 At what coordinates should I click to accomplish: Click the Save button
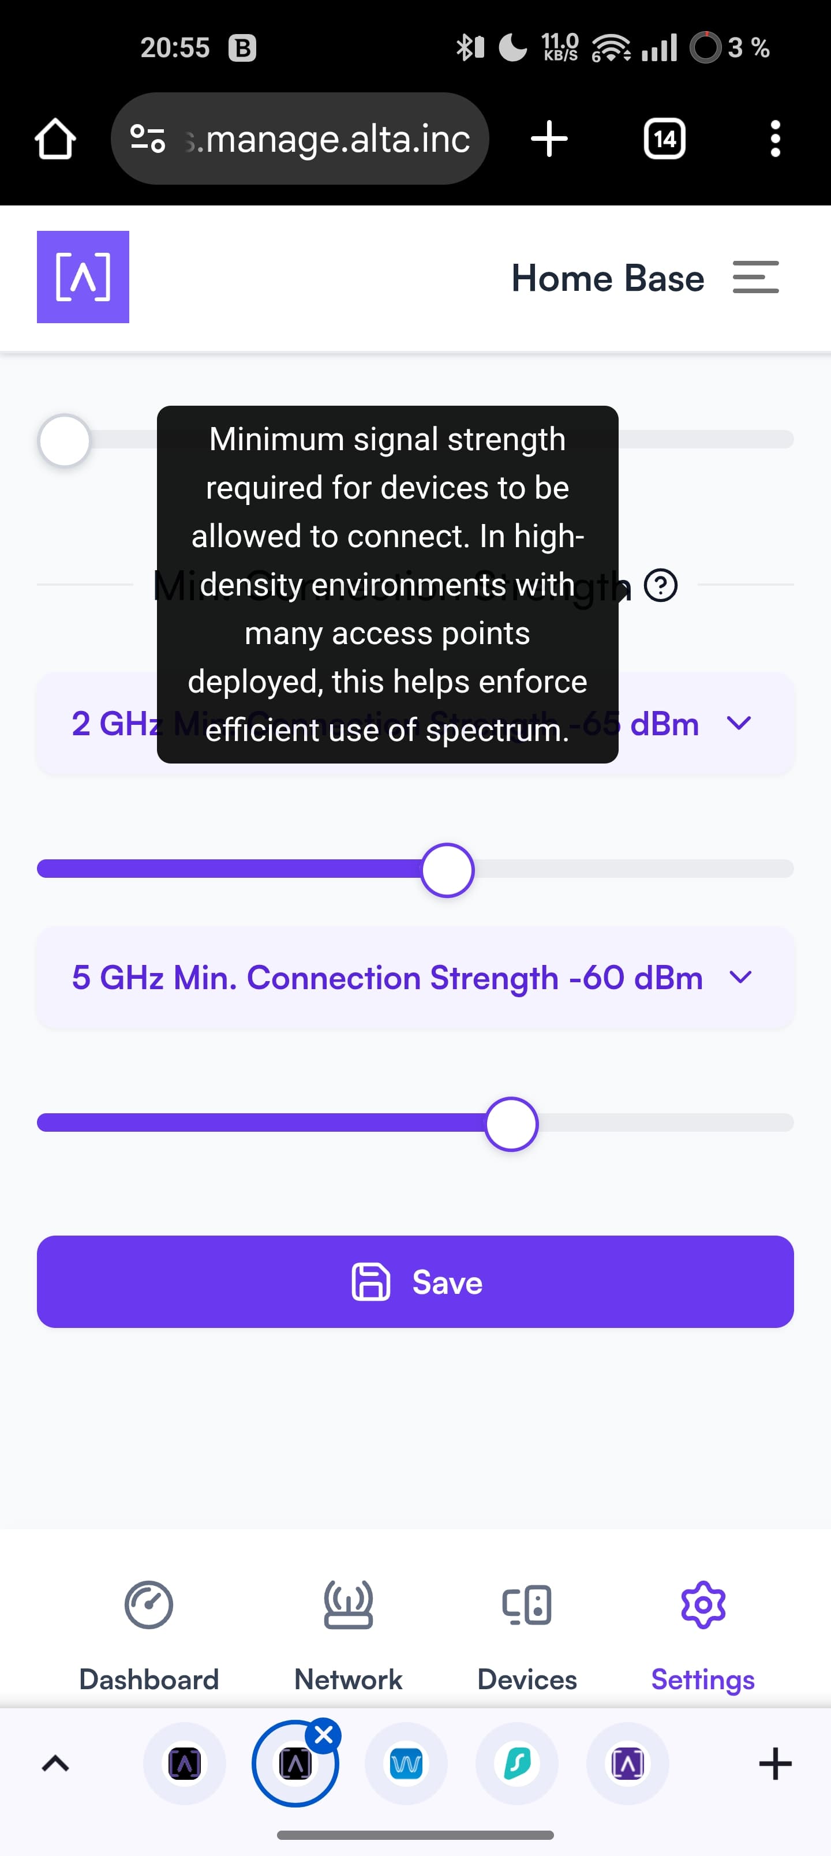[x=415, y=1282]
